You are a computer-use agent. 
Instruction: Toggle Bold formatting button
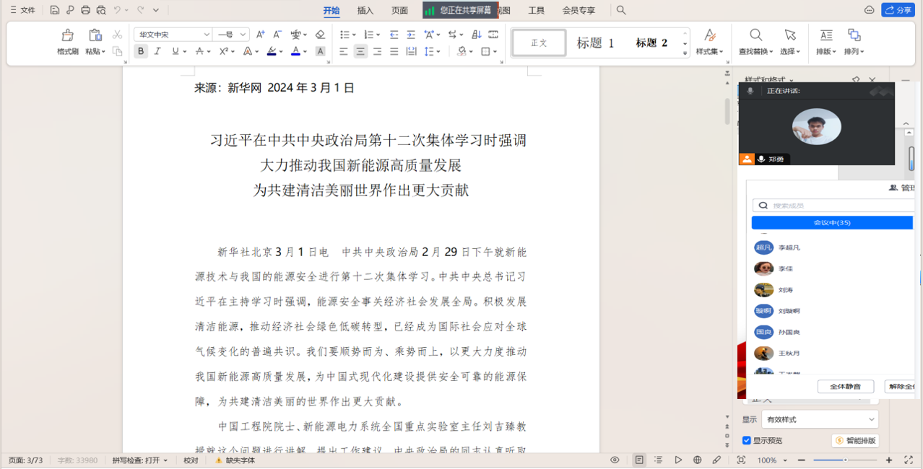point(141,51)
